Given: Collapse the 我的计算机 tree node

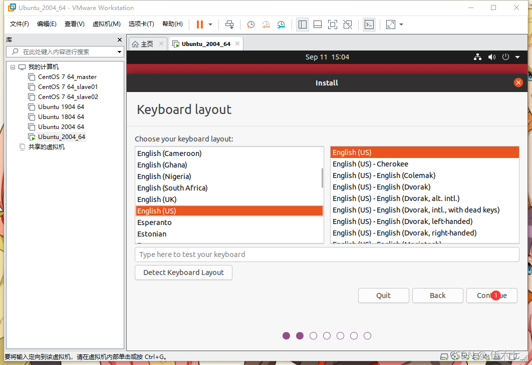Looking at the screenshot, I should click(13, 67).
